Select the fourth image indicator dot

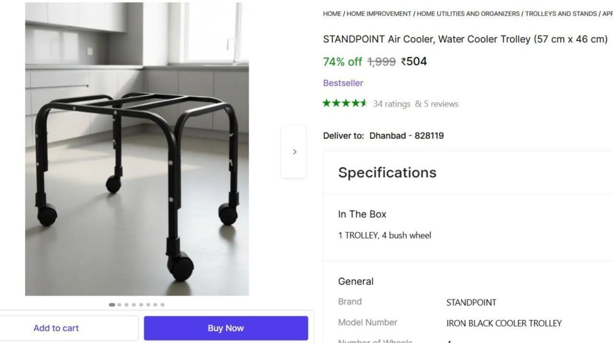(x=134, y=305)
